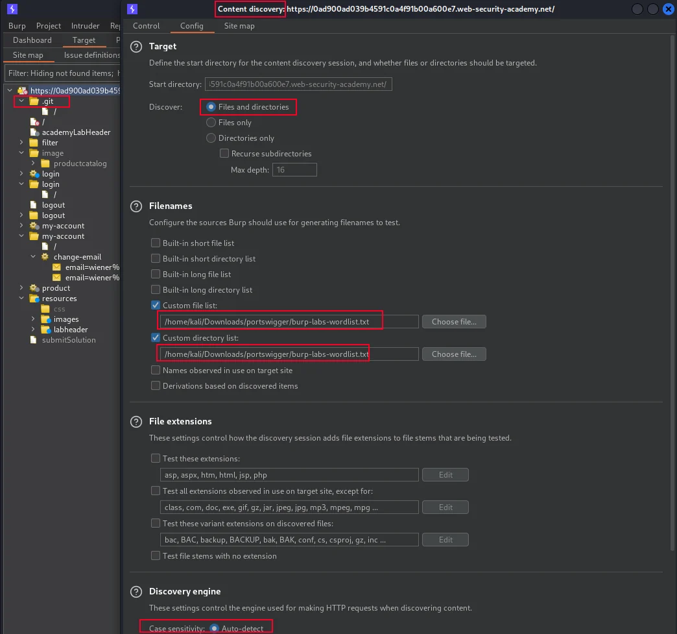Collapse the change-email node
This screenshot has width=677, height=634.
tap(33, 256)
